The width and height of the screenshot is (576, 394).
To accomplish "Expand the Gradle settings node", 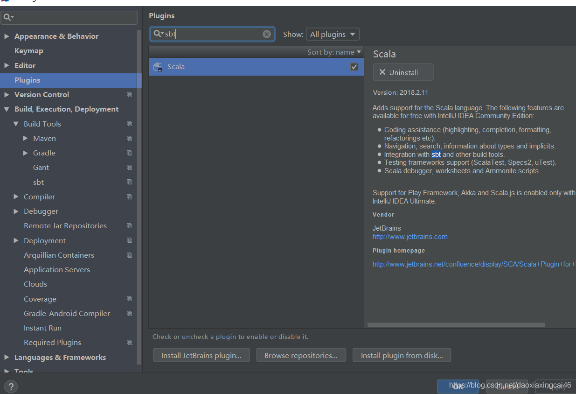I will coord(26,153).
